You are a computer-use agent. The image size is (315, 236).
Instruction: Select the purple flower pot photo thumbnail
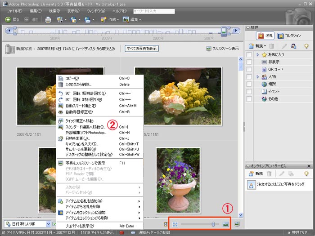click(178, 180)
